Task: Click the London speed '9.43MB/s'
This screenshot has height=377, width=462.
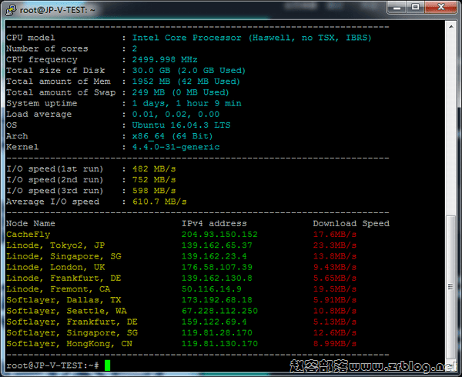Action: click(335, 267)
